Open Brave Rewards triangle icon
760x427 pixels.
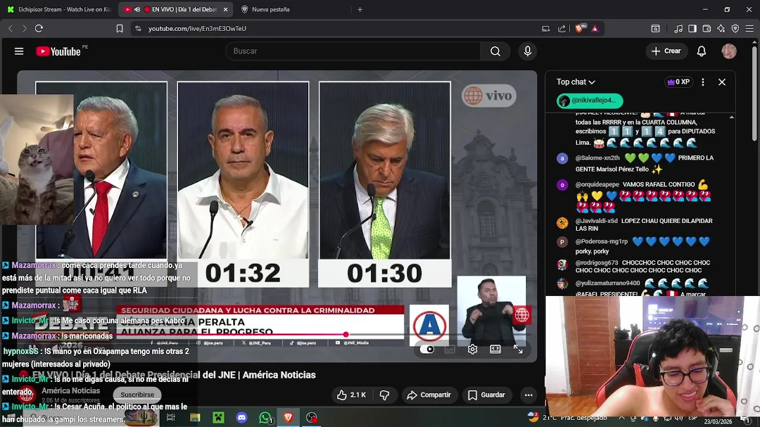click(595, 28)
